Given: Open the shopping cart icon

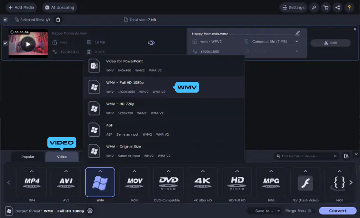Looking at the screenshot, I should pyautogui.click(x=326, y=8).
